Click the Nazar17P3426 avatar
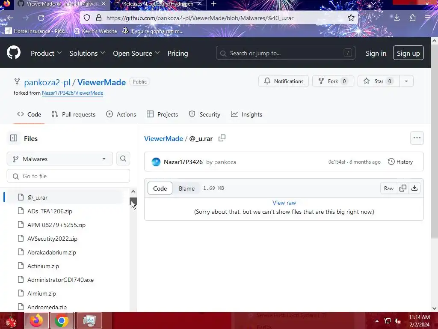This screenshot has width=438, height=329. 156,162
